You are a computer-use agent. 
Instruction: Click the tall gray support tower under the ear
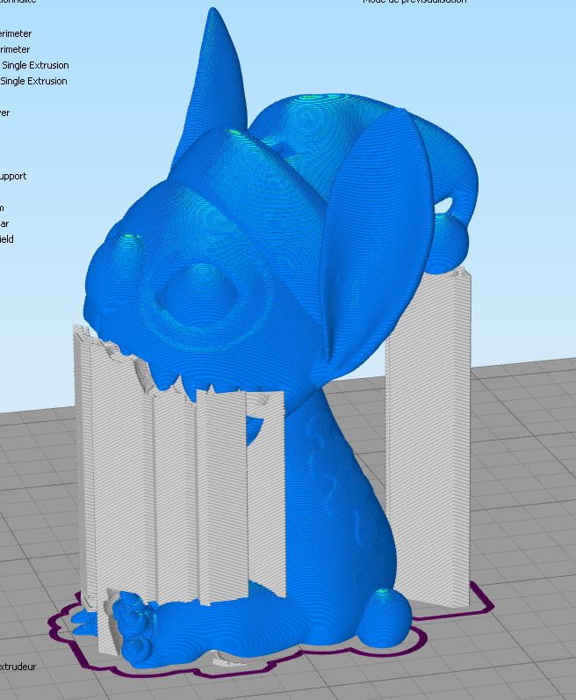[428, 438]
